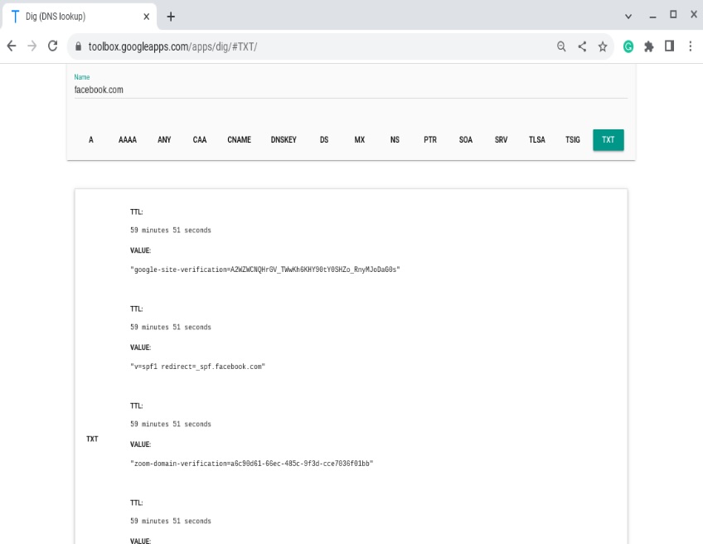The height and width of the screenshot is (544, 703).
Task: Edit the Name field containing facebook.com
Action: pyautogui.click(x=351, y=90)
